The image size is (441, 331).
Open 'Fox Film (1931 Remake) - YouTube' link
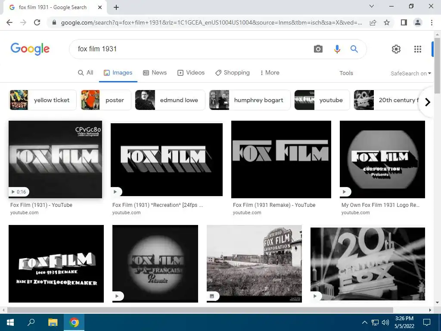274,205
